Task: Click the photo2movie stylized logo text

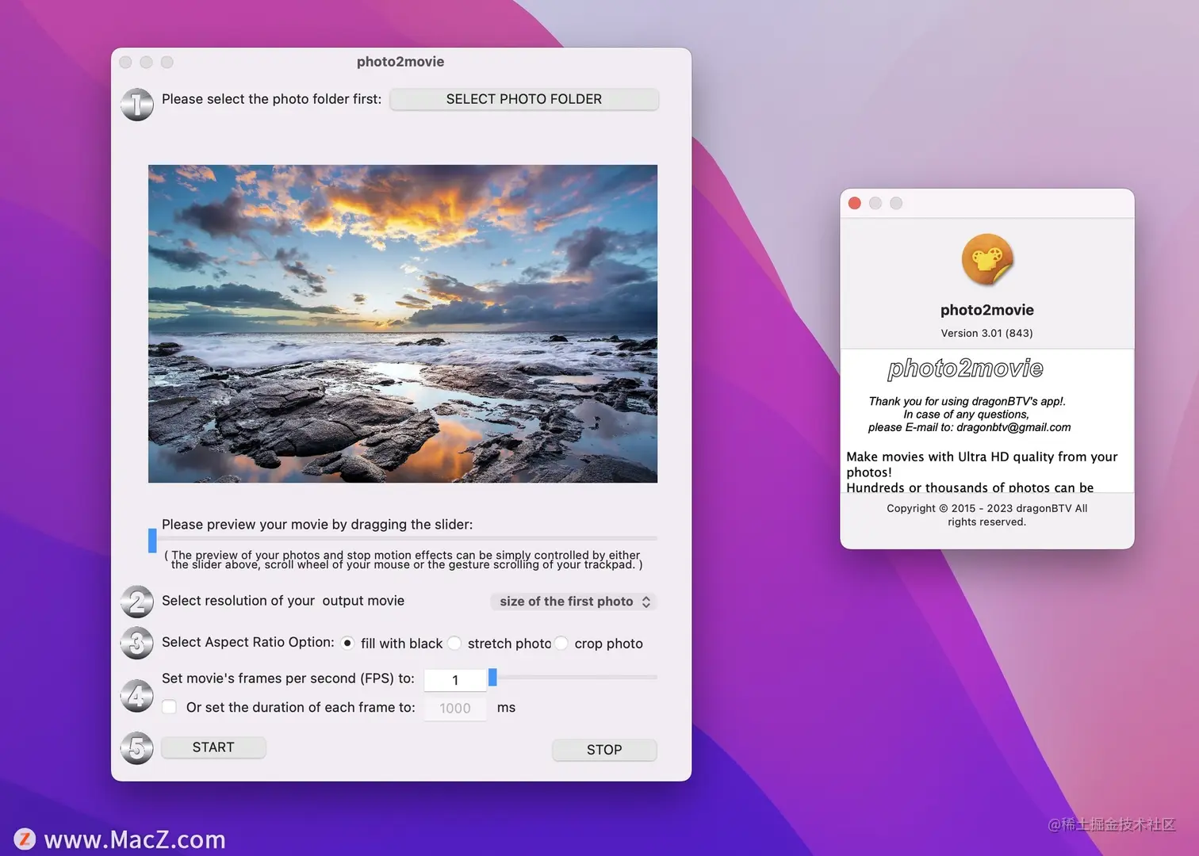Action: (x=966, y=369)
